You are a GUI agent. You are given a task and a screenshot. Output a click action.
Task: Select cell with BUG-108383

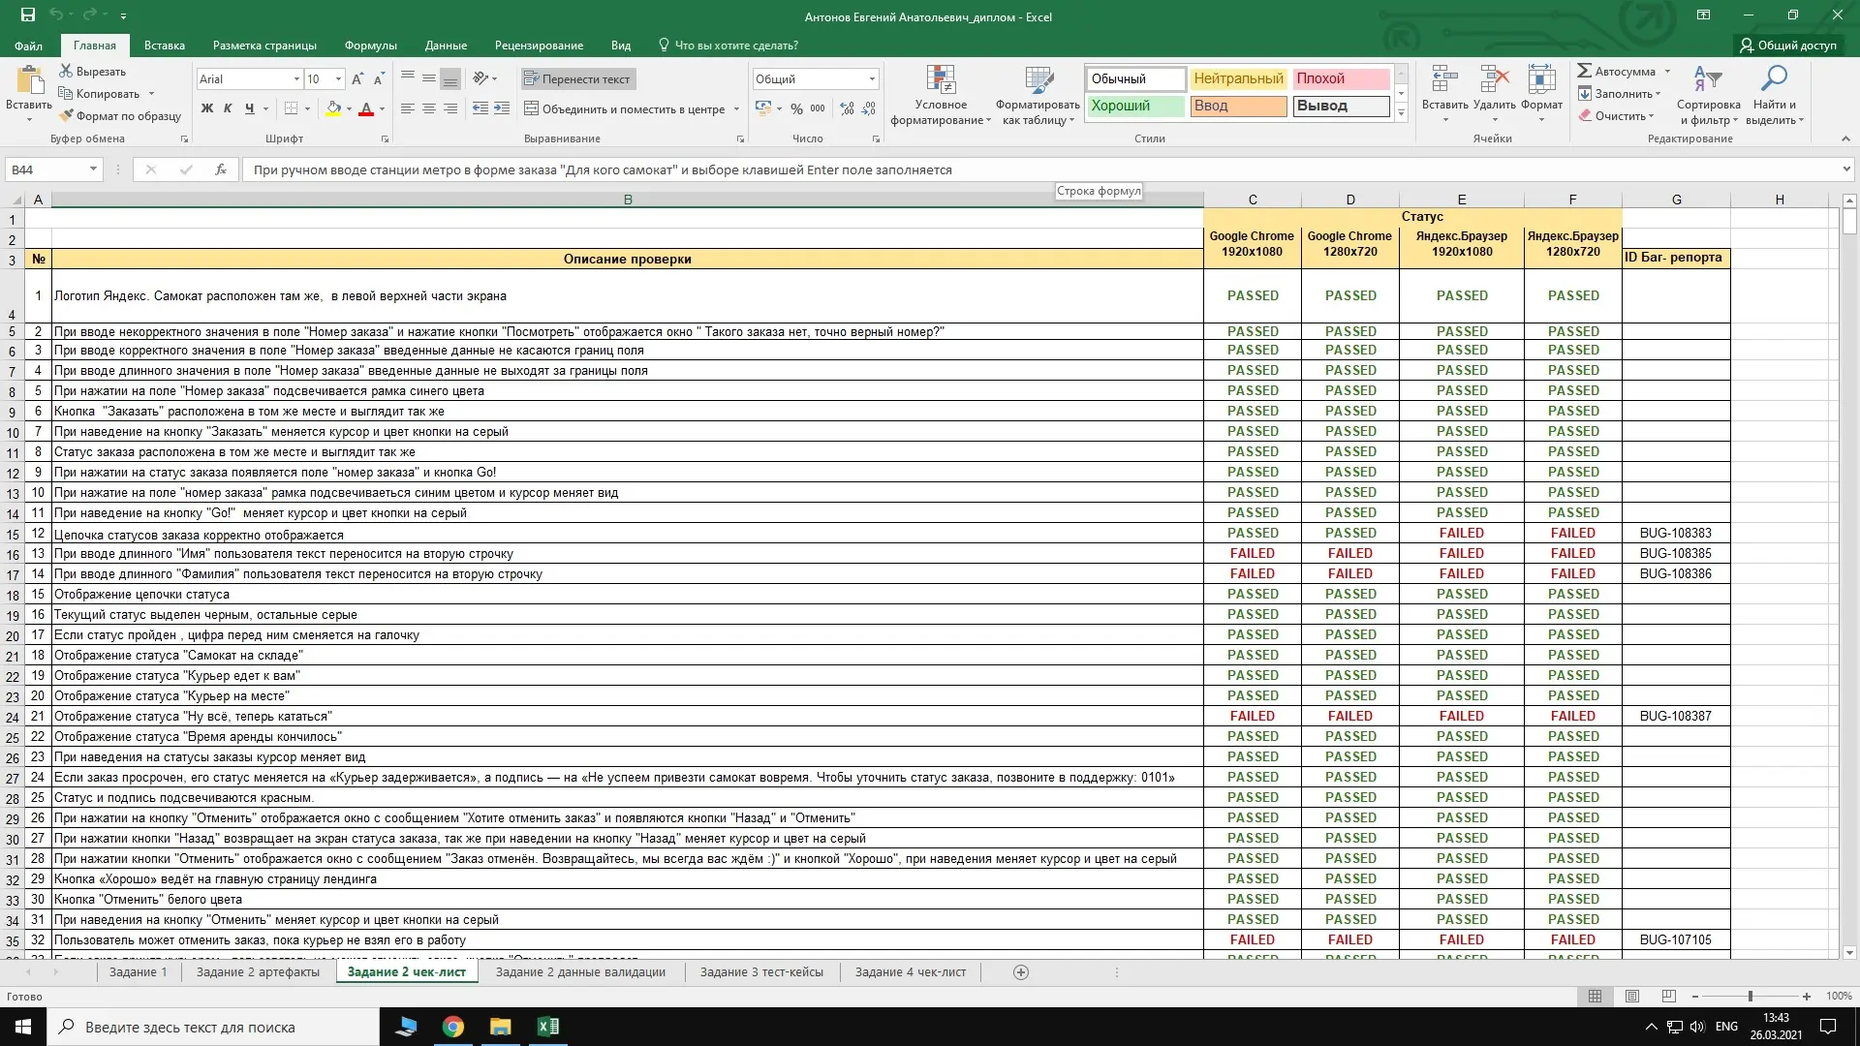click(x=1676, y=533)
